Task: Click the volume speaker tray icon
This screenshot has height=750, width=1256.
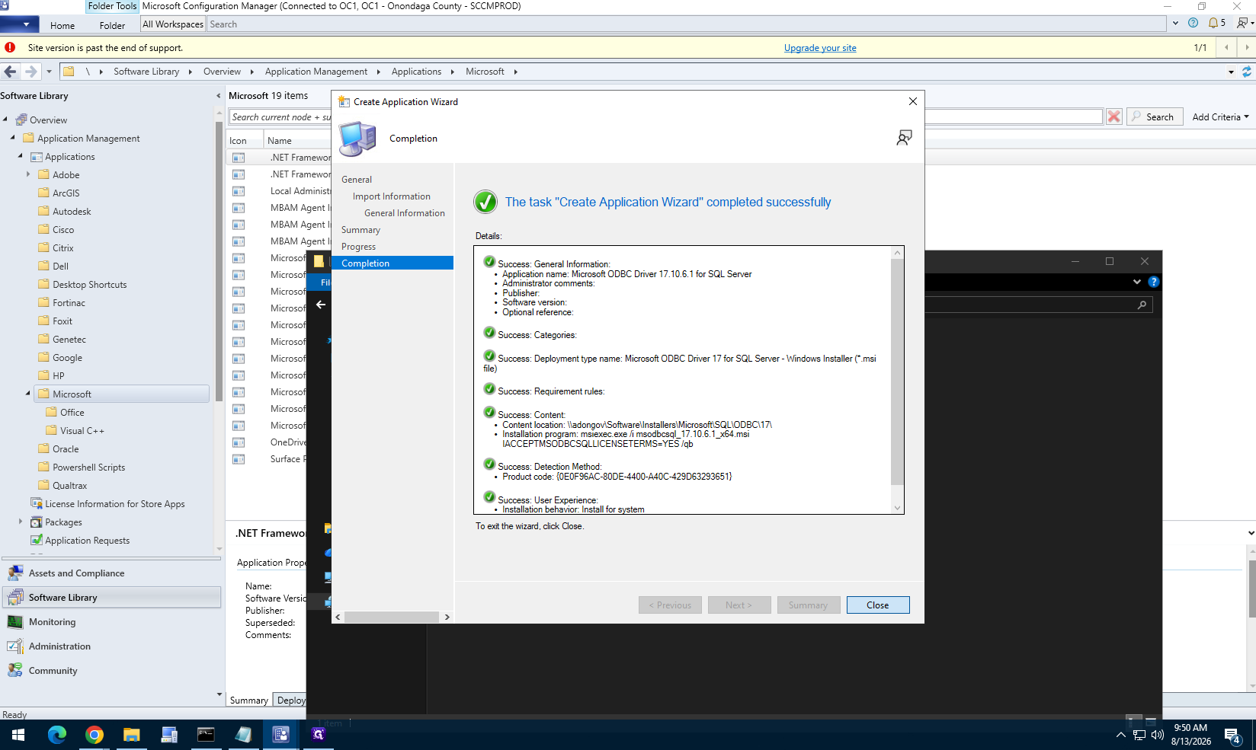Action: (1158, 736)
